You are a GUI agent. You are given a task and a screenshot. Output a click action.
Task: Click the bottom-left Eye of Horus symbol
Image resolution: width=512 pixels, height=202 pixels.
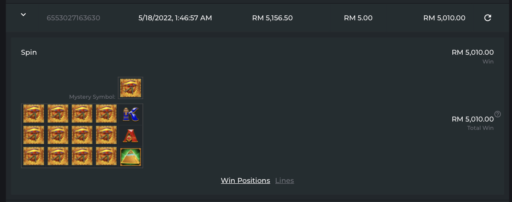point(34,157)
